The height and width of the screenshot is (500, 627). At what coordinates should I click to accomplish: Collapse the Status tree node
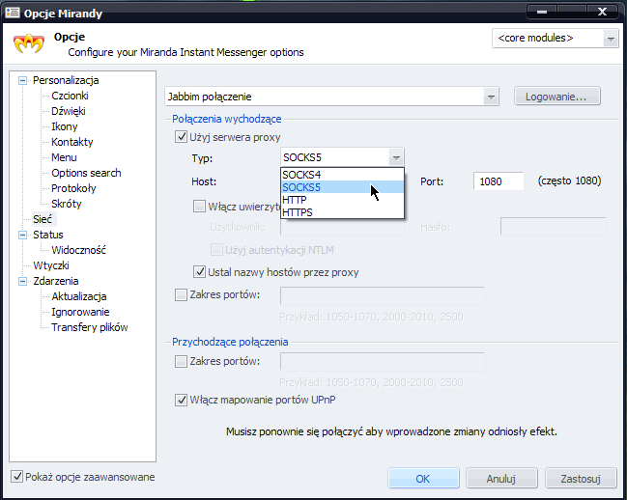23,235
